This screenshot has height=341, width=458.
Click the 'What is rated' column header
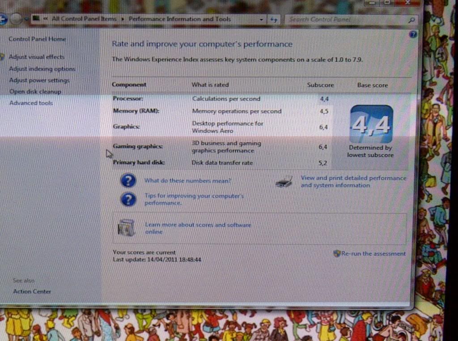click(210, 84)
